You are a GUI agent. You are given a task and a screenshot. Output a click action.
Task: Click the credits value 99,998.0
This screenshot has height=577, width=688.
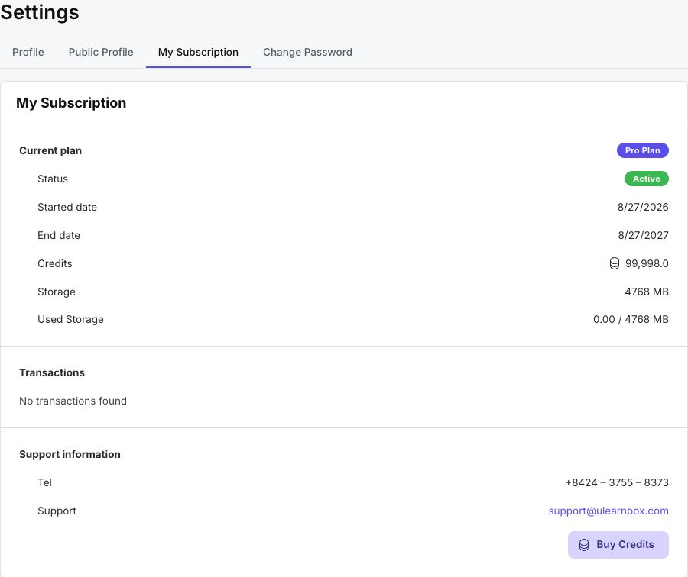click(x=647, y=263)
